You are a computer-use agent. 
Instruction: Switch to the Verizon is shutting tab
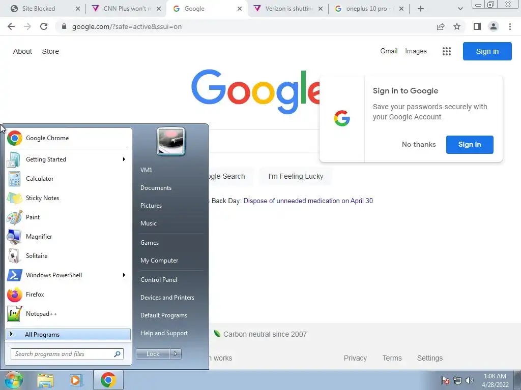289,9
